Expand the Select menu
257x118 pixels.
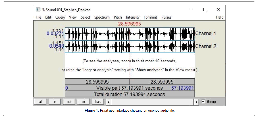pyautogui.click(x=85, y=17)
